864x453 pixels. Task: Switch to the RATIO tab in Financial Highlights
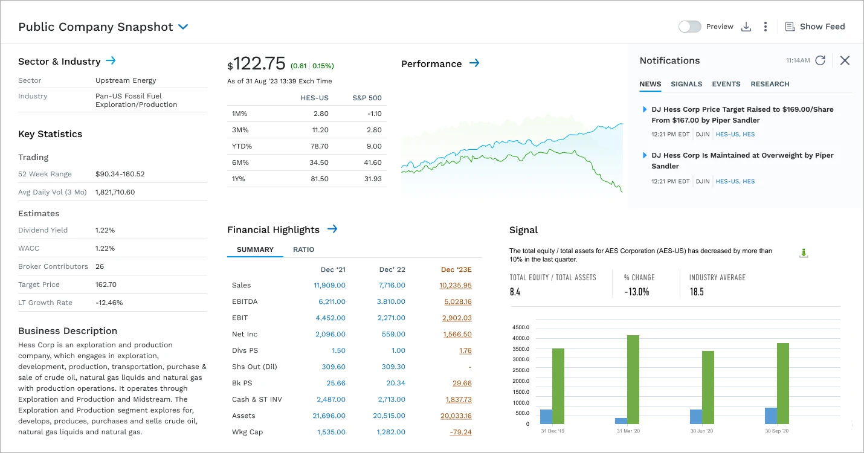tap(304, 249)
